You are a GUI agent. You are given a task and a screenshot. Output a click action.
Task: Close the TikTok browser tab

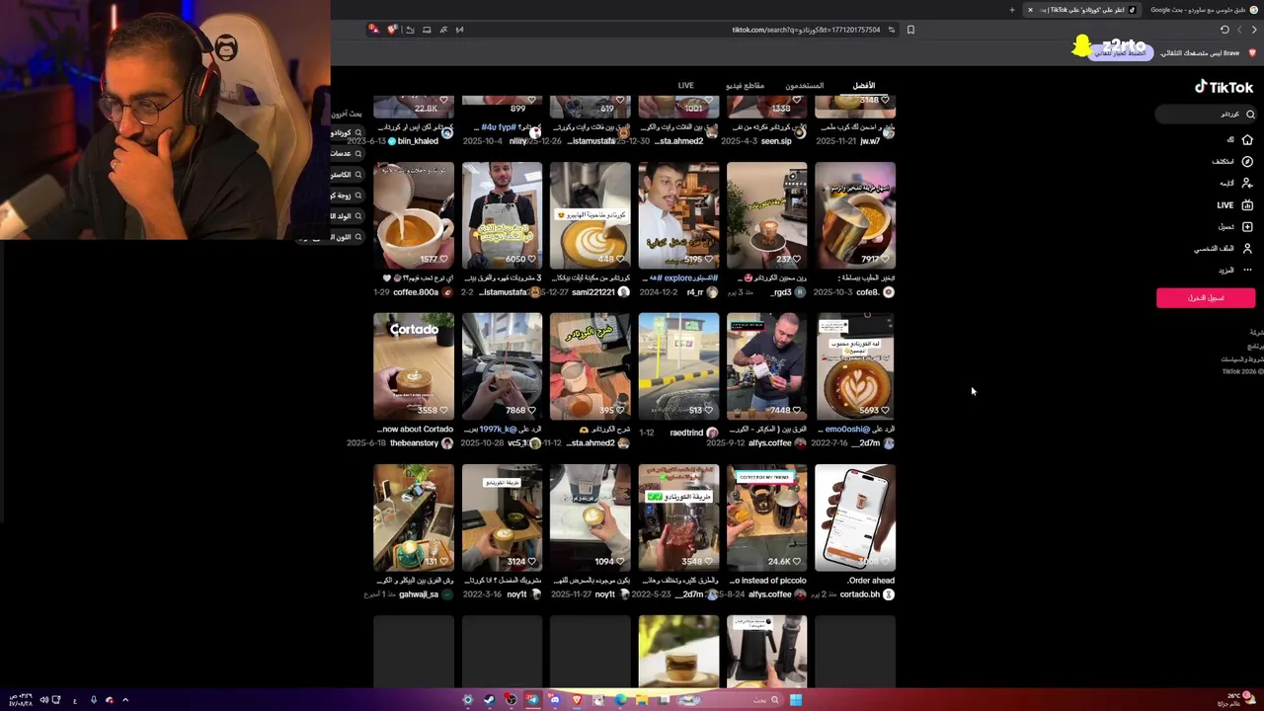1030,10
